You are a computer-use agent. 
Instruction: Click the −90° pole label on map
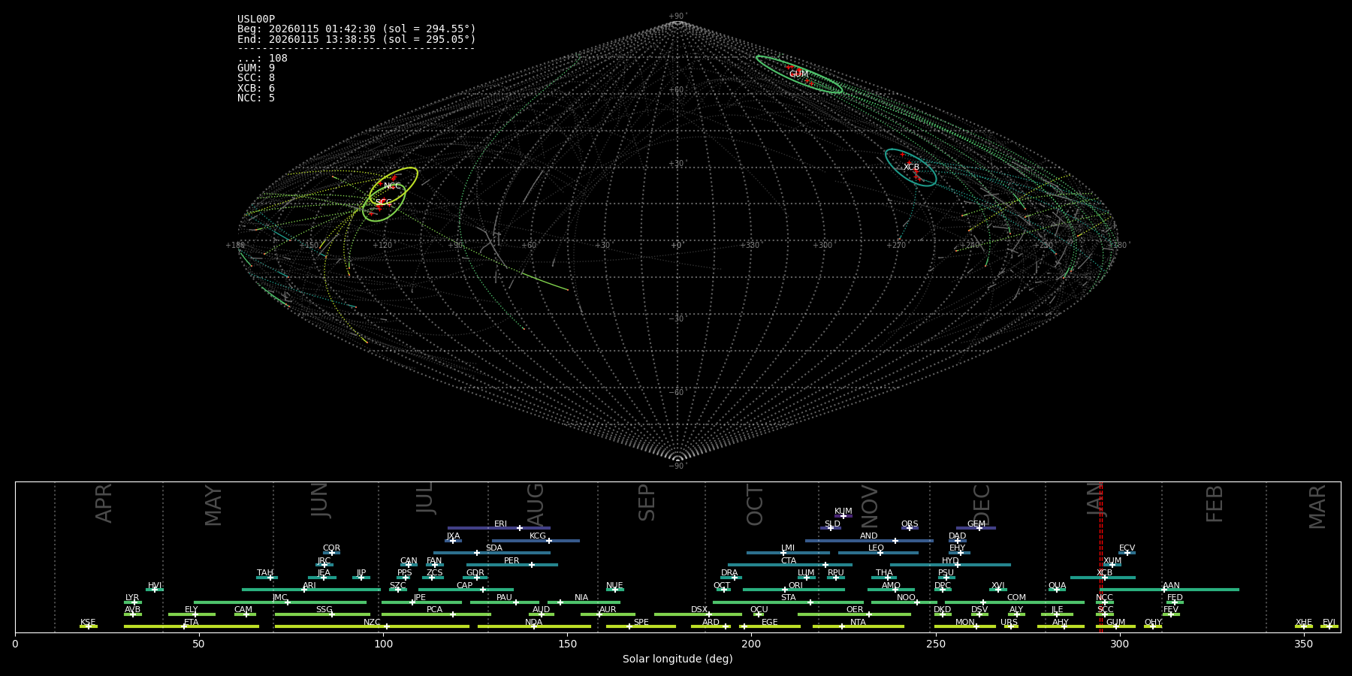coord(678,466)
